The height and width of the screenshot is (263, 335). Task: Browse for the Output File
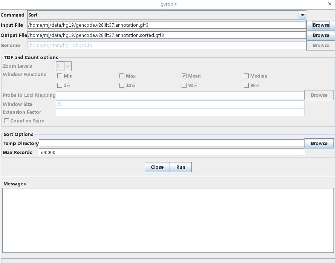tap(321, 35)
